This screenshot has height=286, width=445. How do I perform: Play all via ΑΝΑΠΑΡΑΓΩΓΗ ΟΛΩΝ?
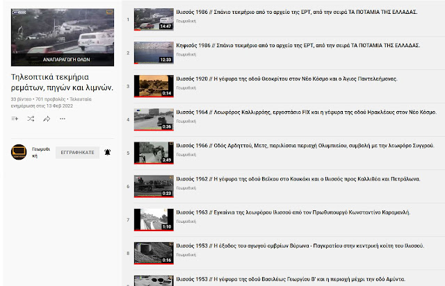[x=66, y=60]
